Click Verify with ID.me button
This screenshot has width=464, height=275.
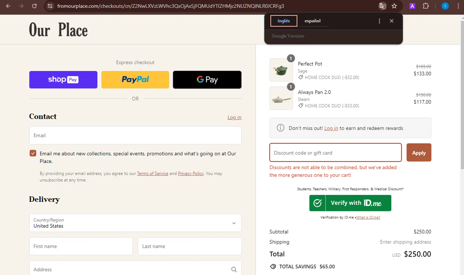350,203
